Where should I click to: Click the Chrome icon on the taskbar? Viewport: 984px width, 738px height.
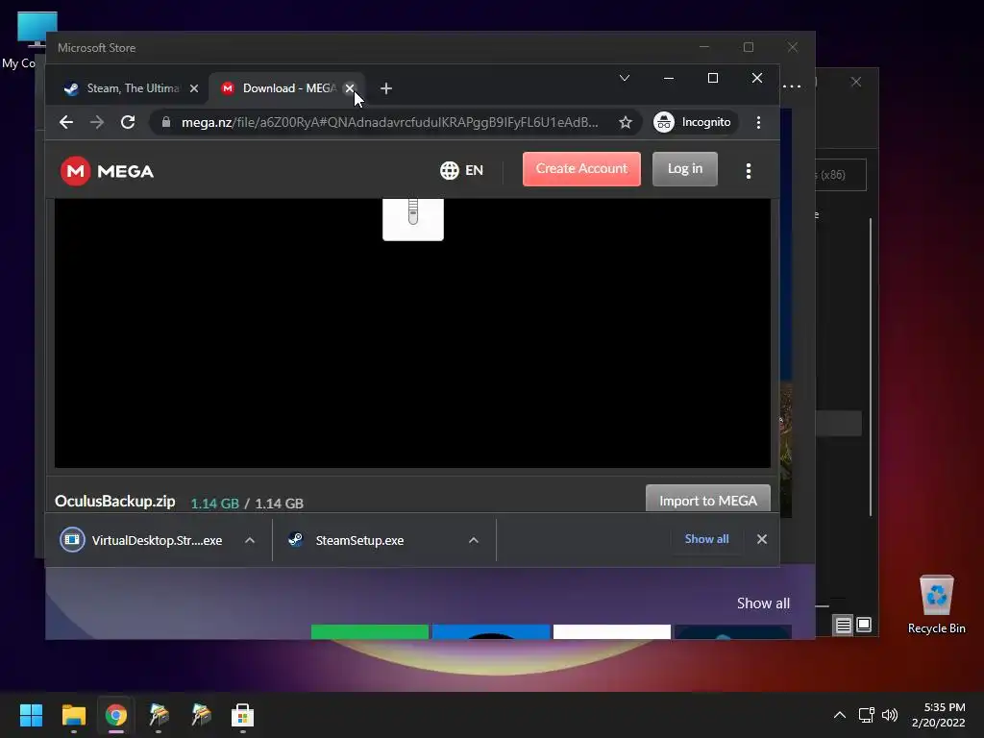pyautogui.click(x=115, y=715)
